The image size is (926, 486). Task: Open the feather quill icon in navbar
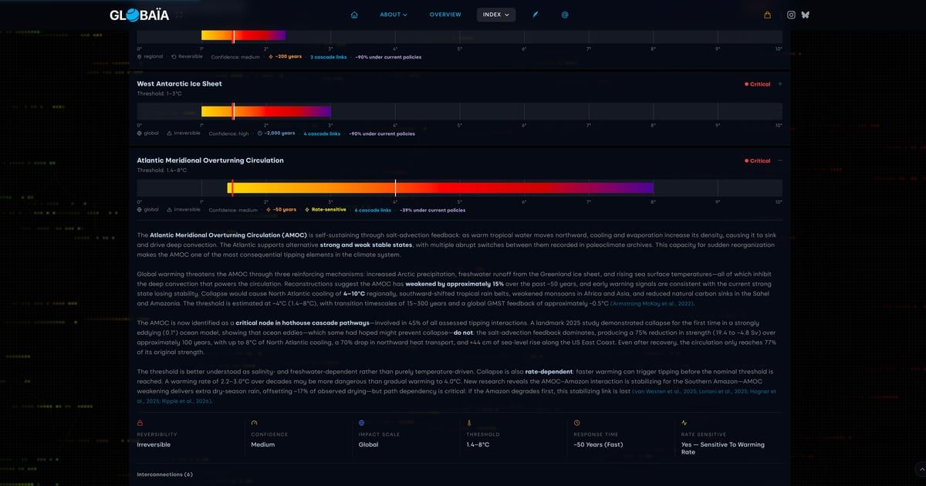click(x=536, y=15)
